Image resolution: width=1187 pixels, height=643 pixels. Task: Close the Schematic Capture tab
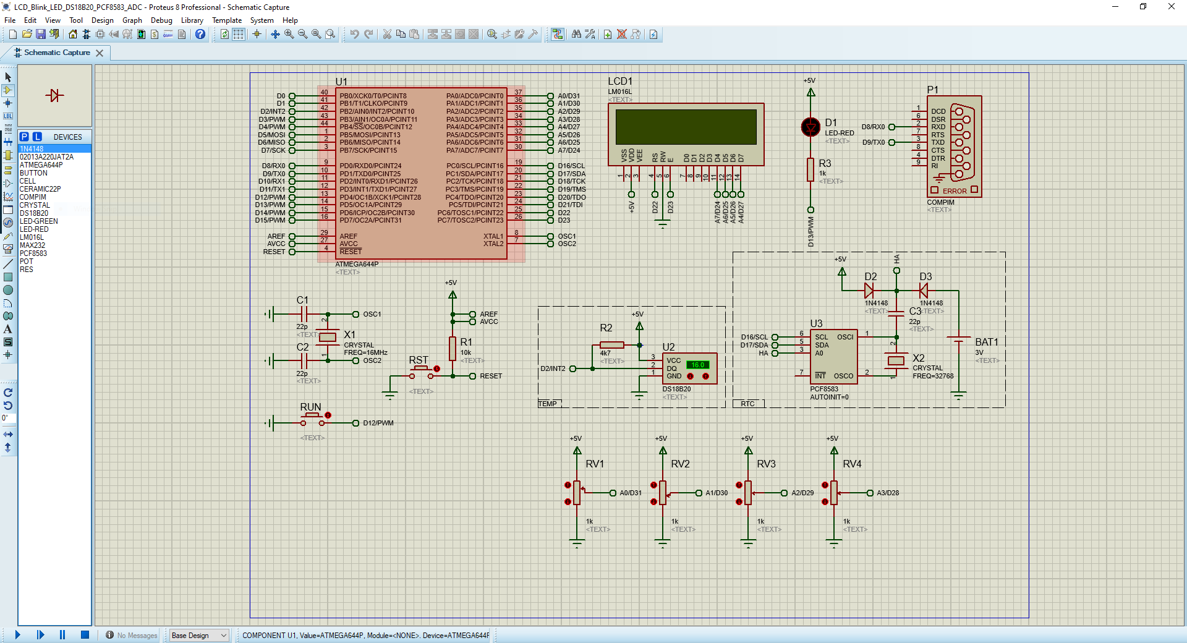(x=100, y=53)
